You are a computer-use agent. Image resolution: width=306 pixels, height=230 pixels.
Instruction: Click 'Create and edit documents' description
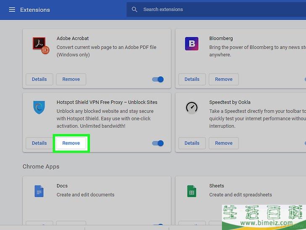point(85,195)
